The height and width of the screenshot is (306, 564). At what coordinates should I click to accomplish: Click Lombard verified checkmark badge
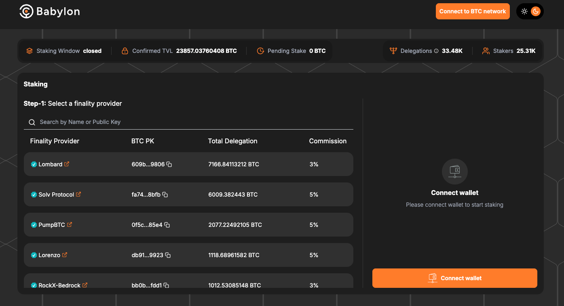(x=34, y=164)
